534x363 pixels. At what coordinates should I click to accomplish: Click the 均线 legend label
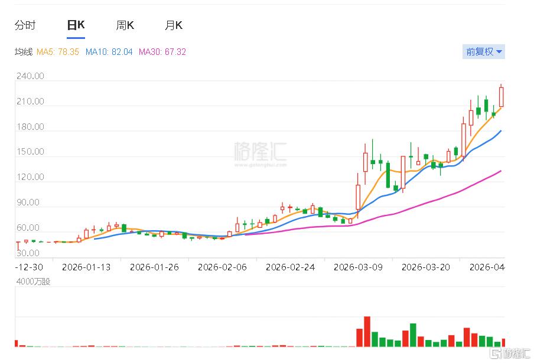(24, 52)
